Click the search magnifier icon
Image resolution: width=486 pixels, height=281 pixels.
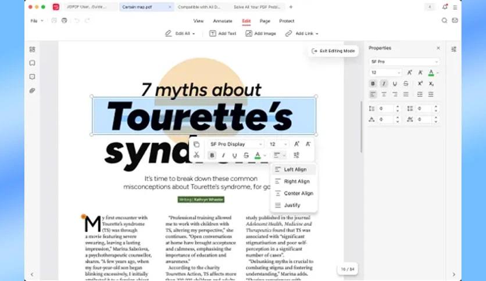(444, 20)
